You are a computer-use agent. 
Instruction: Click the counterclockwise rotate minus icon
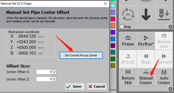pos(128,15)
